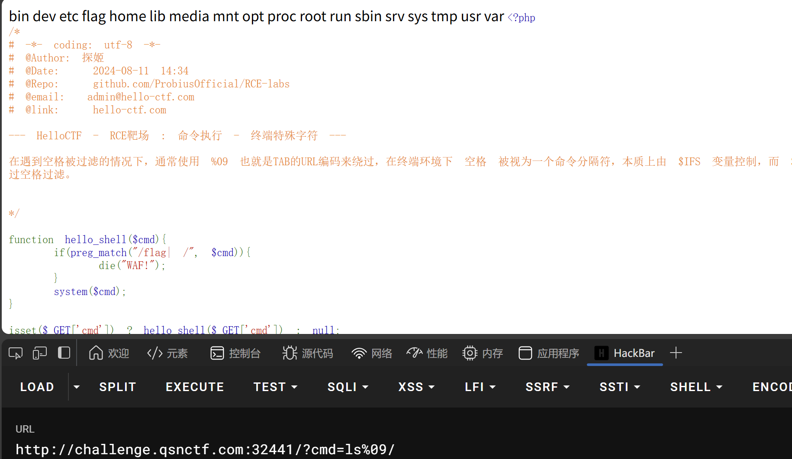Open the SSRF dropdown menu
The image size is (792, 459).
547,387
